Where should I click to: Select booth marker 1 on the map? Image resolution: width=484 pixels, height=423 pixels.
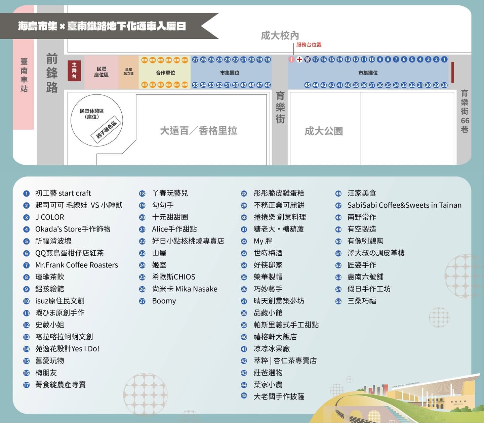pyautogui.click(x=444, y=59)
